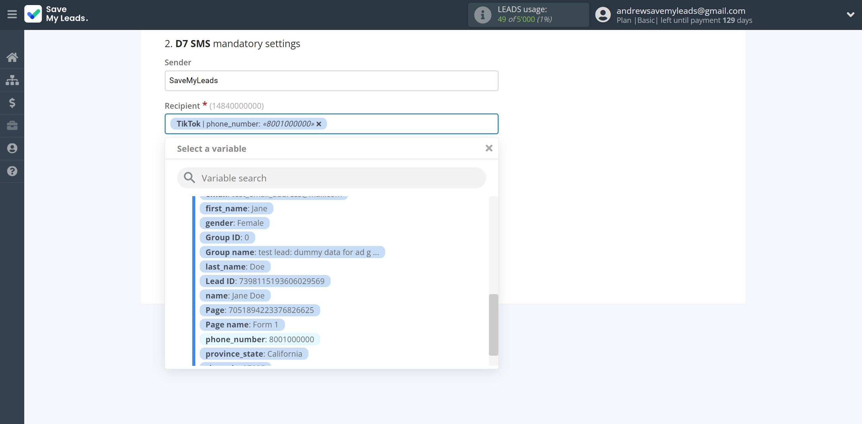Select variable Group ID: 0
This screenshot has width=862, height=424.
click(227, 237)
